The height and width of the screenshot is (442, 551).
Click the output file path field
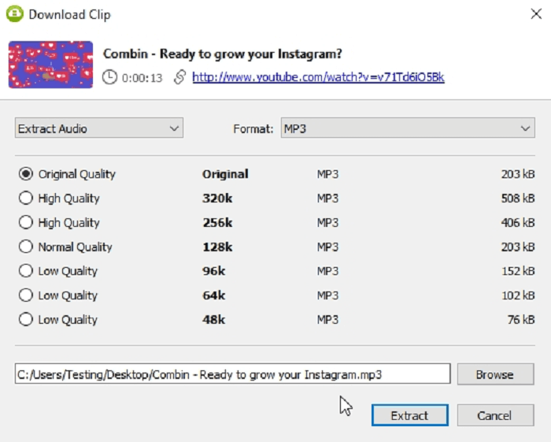(232, 374)
